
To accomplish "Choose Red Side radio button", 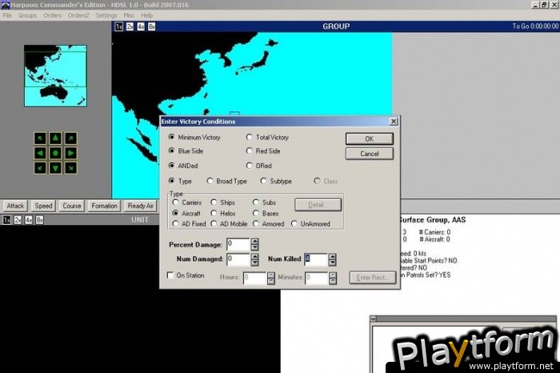I will coord(263,151).
